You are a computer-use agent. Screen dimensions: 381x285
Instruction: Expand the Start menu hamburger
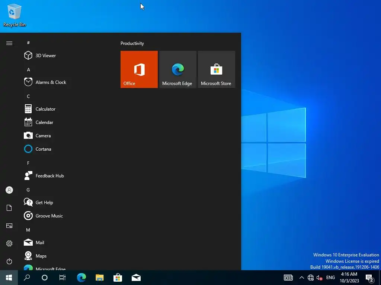pos(9,43)
